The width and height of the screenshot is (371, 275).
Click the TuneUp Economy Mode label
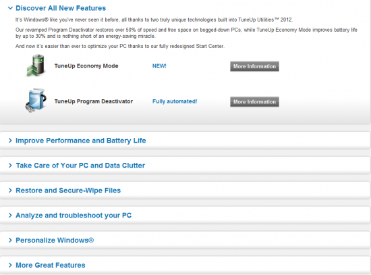tap(86, 66)
